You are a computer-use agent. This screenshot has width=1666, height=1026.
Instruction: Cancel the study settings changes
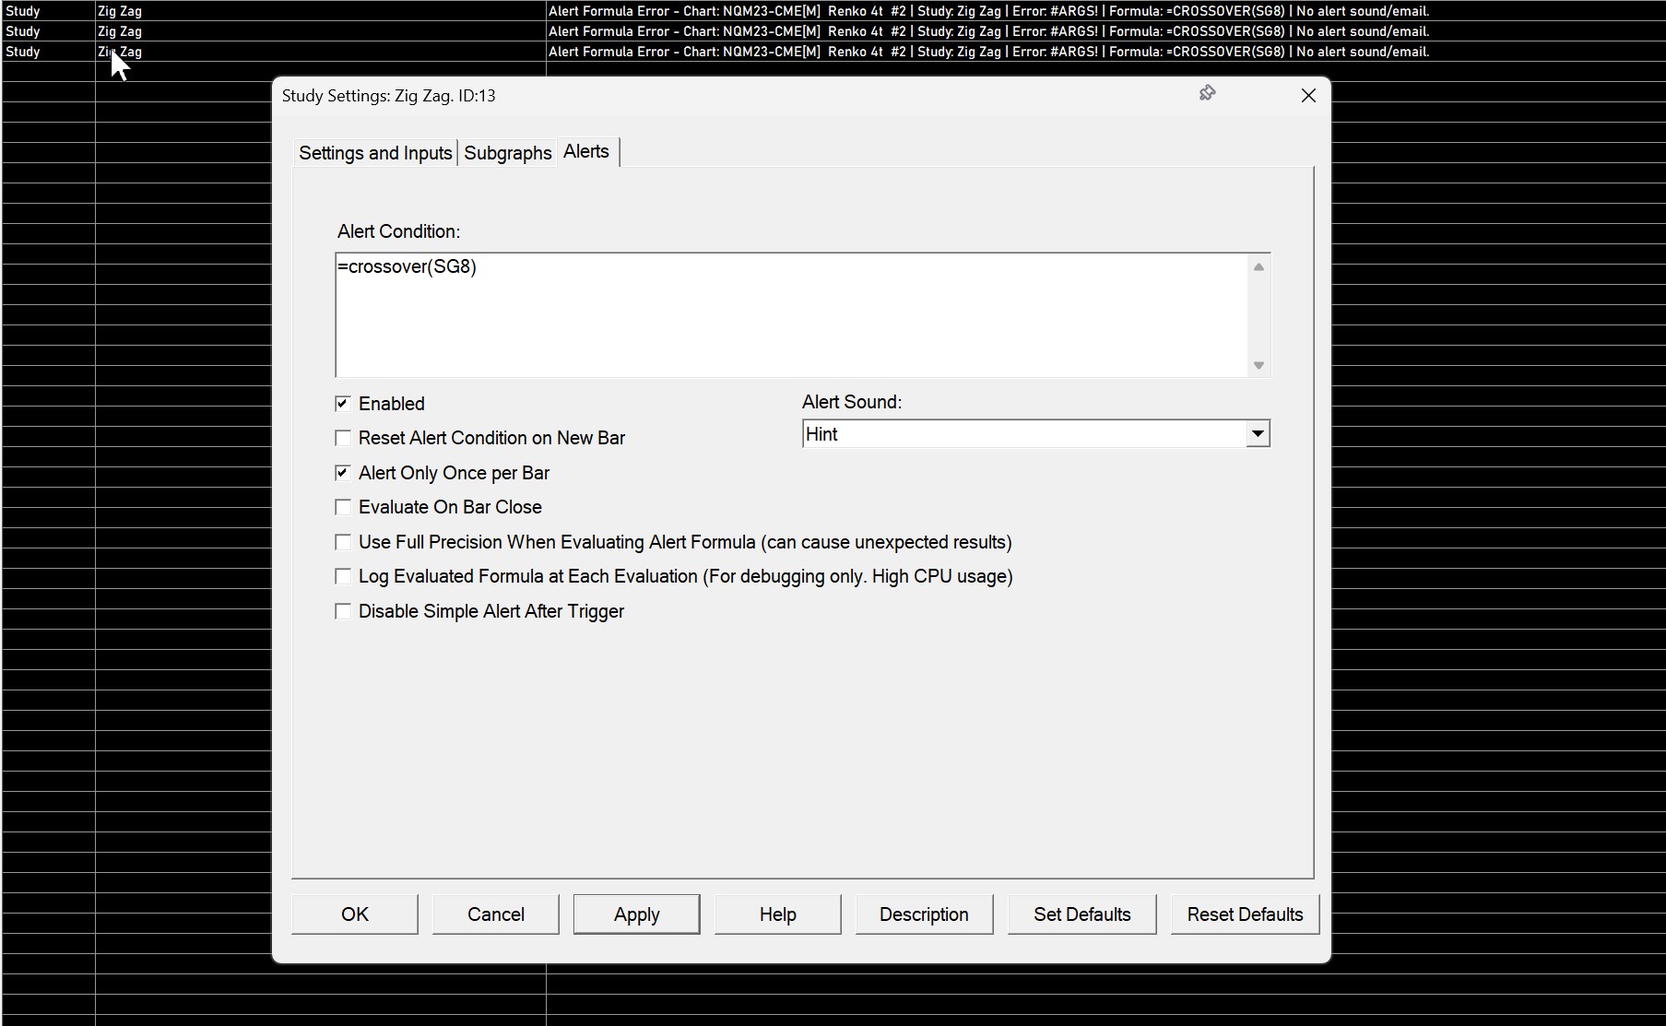click(496, 914)
